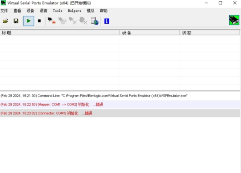Delete all devices toolbar icon
The height and width of the screenshot is (173, 241).
click(83, 21)
